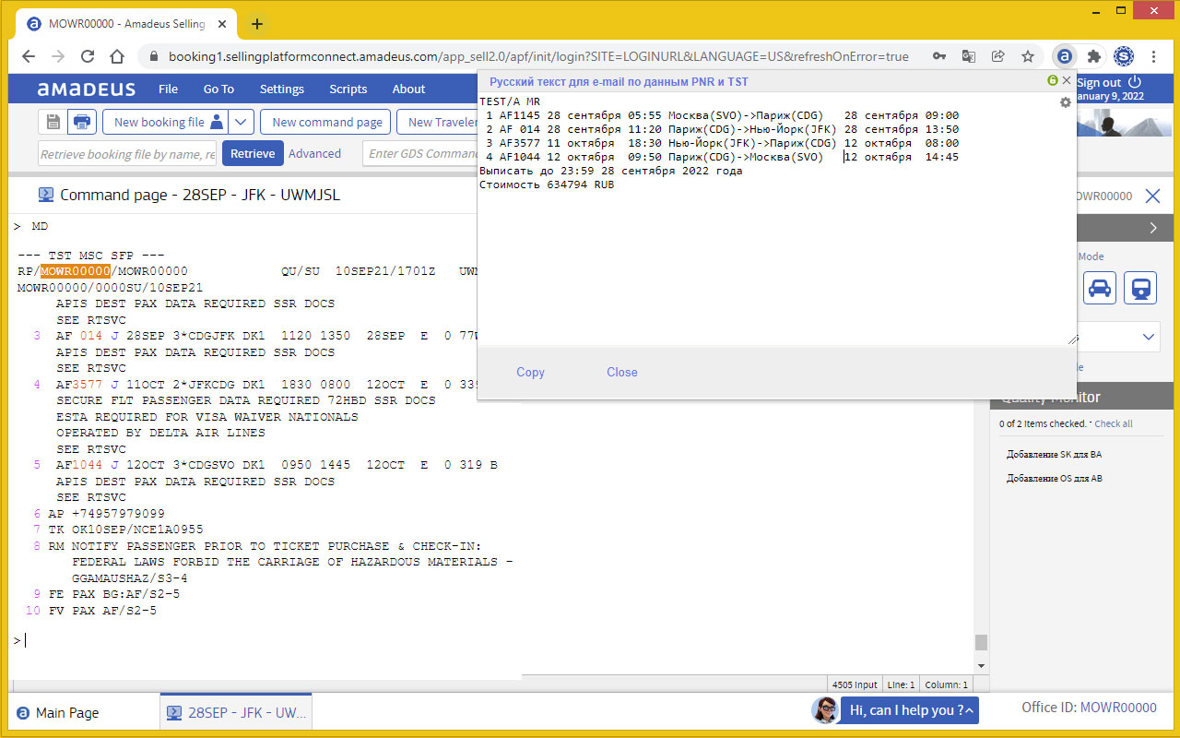Click Copy in the Russian text popup
Image resolution: width=1180 pixels, height=738 pixels.
click(x=530, y=372)
